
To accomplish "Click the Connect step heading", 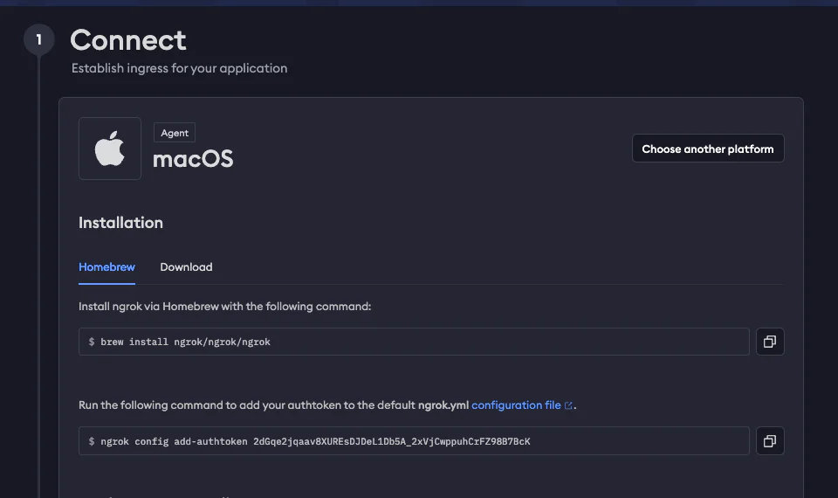I will [x=128, y=40].
